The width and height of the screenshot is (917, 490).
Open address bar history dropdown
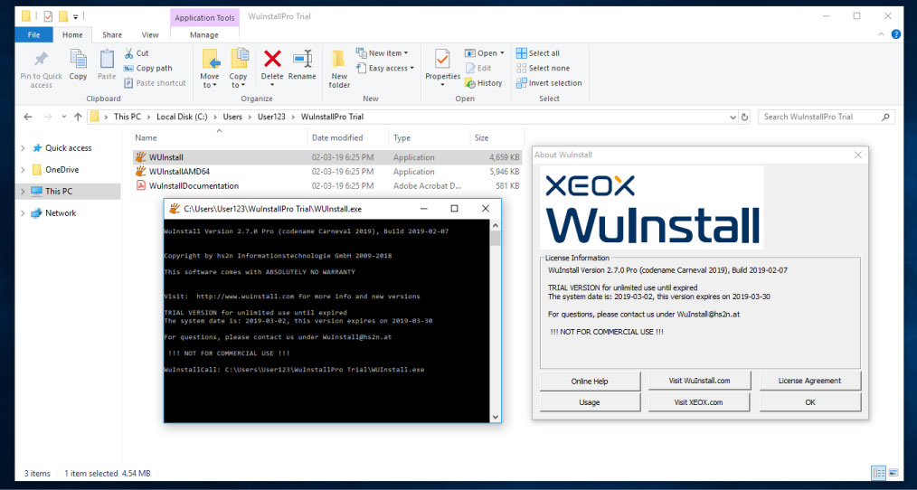pyautogui.click(x=733, y=117)
